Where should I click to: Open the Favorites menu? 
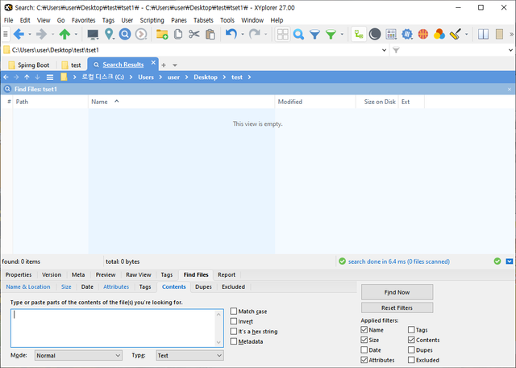point(83,20)
